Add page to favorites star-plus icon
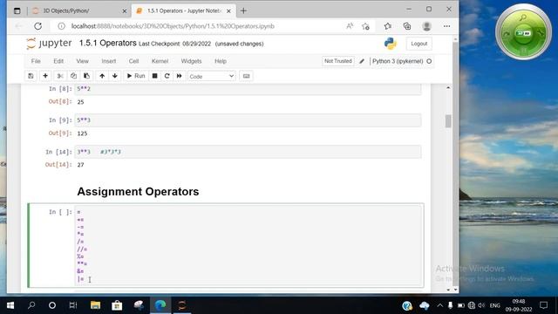The width and height of the screenshot is (558, 314). (x=365, y=26)
